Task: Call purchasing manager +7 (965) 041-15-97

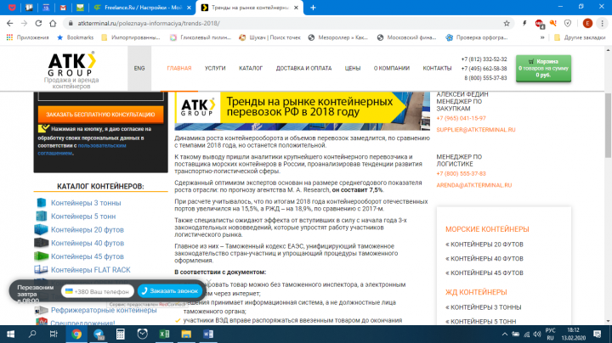Action: click(x=461, y=118)
